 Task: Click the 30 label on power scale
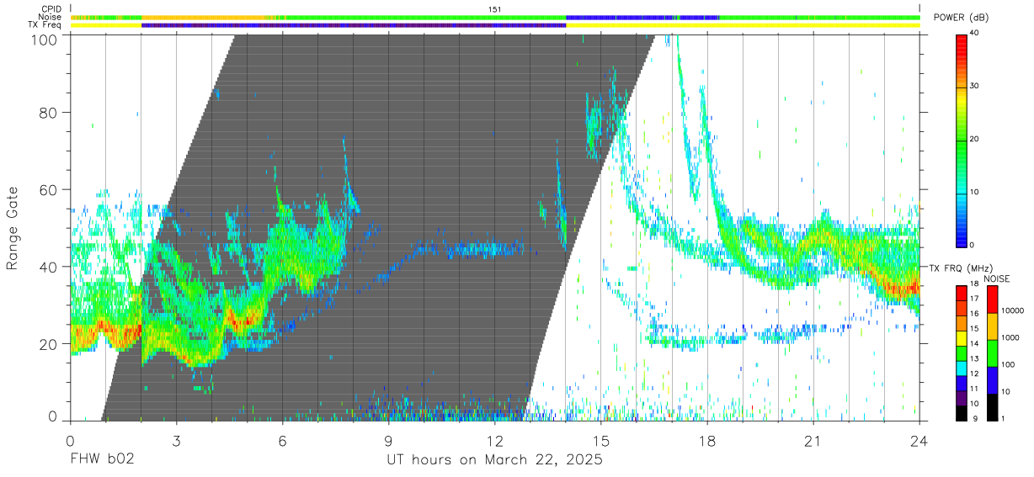tap(975, 86)
